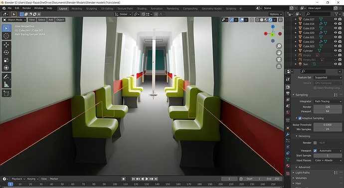Select the Measure tool
344x188 pixels.
(6, 84)
